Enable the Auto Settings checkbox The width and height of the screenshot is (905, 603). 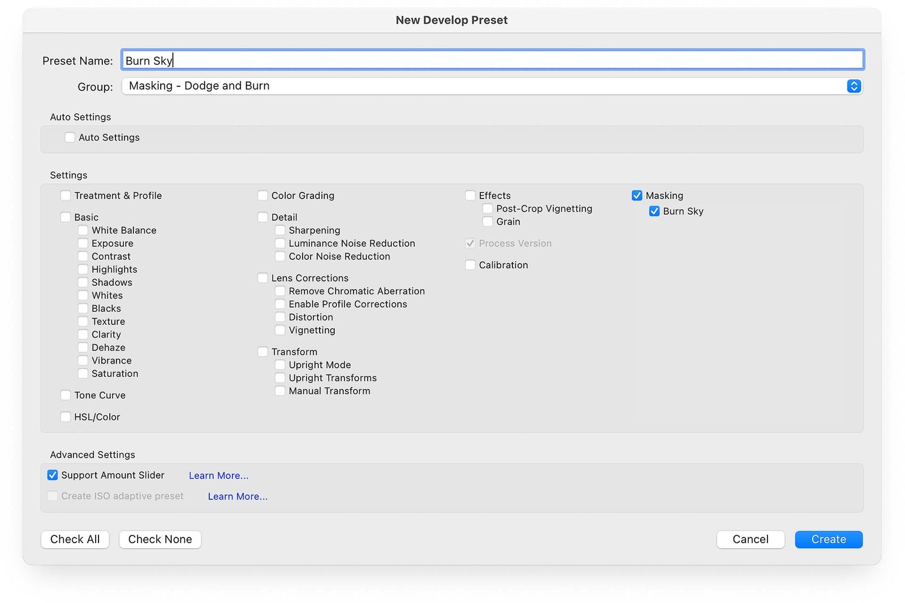point(70,137)
